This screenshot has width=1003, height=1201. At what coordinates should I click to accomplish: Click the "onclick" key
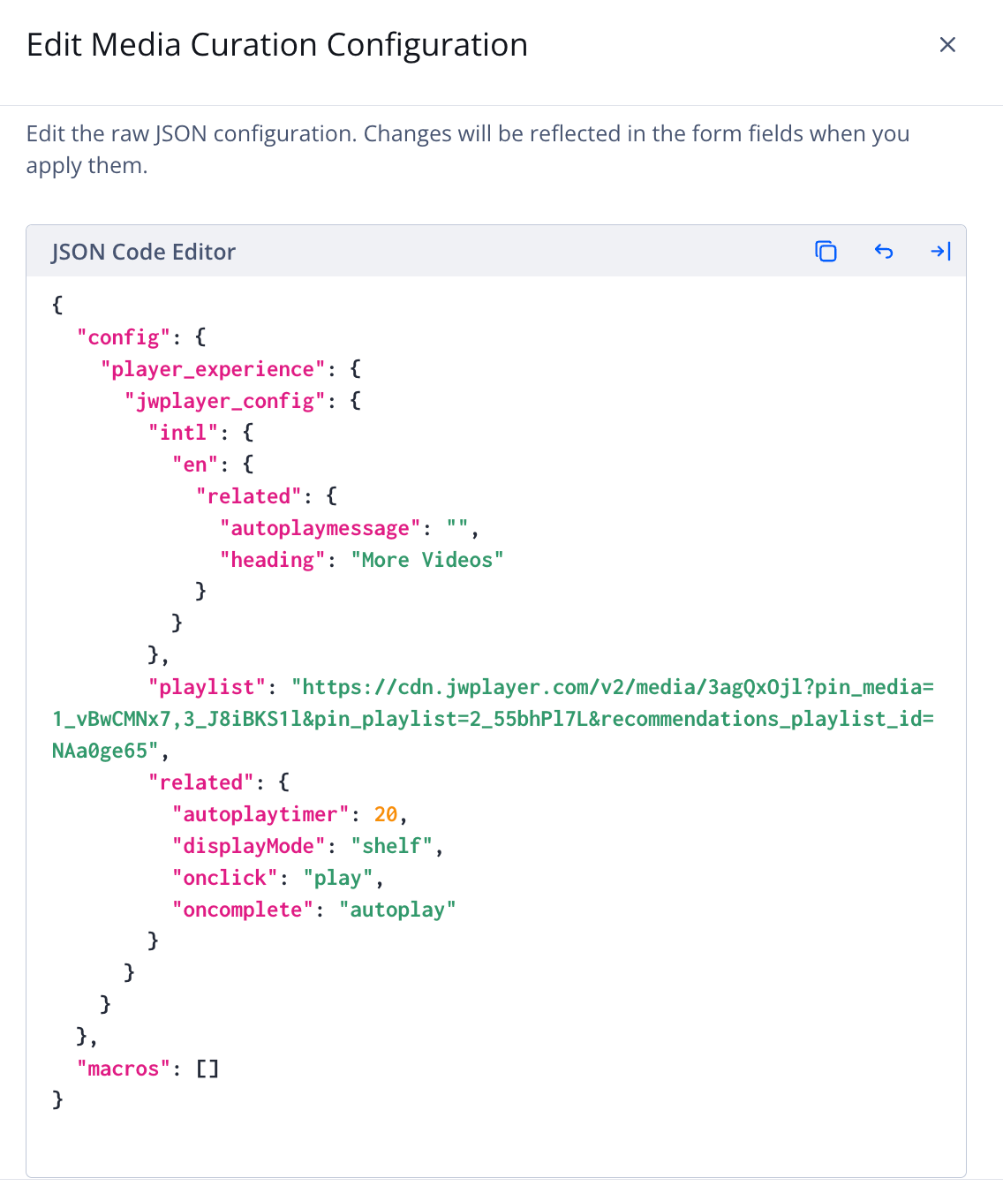[225, 878]
